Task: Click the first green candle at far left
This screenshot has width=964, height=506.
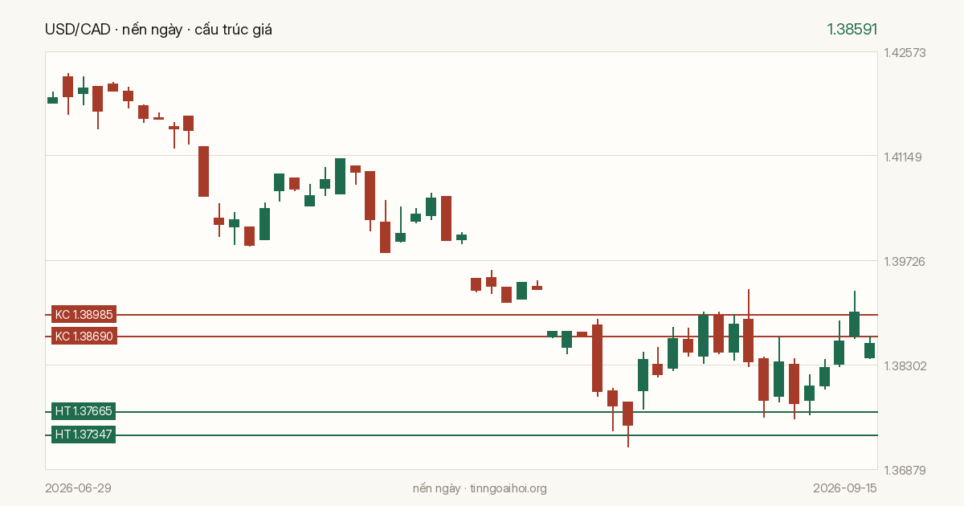Action: click(52, 100)
